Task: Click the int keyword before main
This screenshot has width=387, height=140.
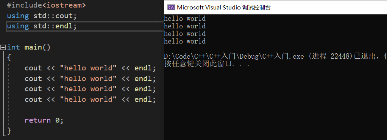Action: coord(13,47)
